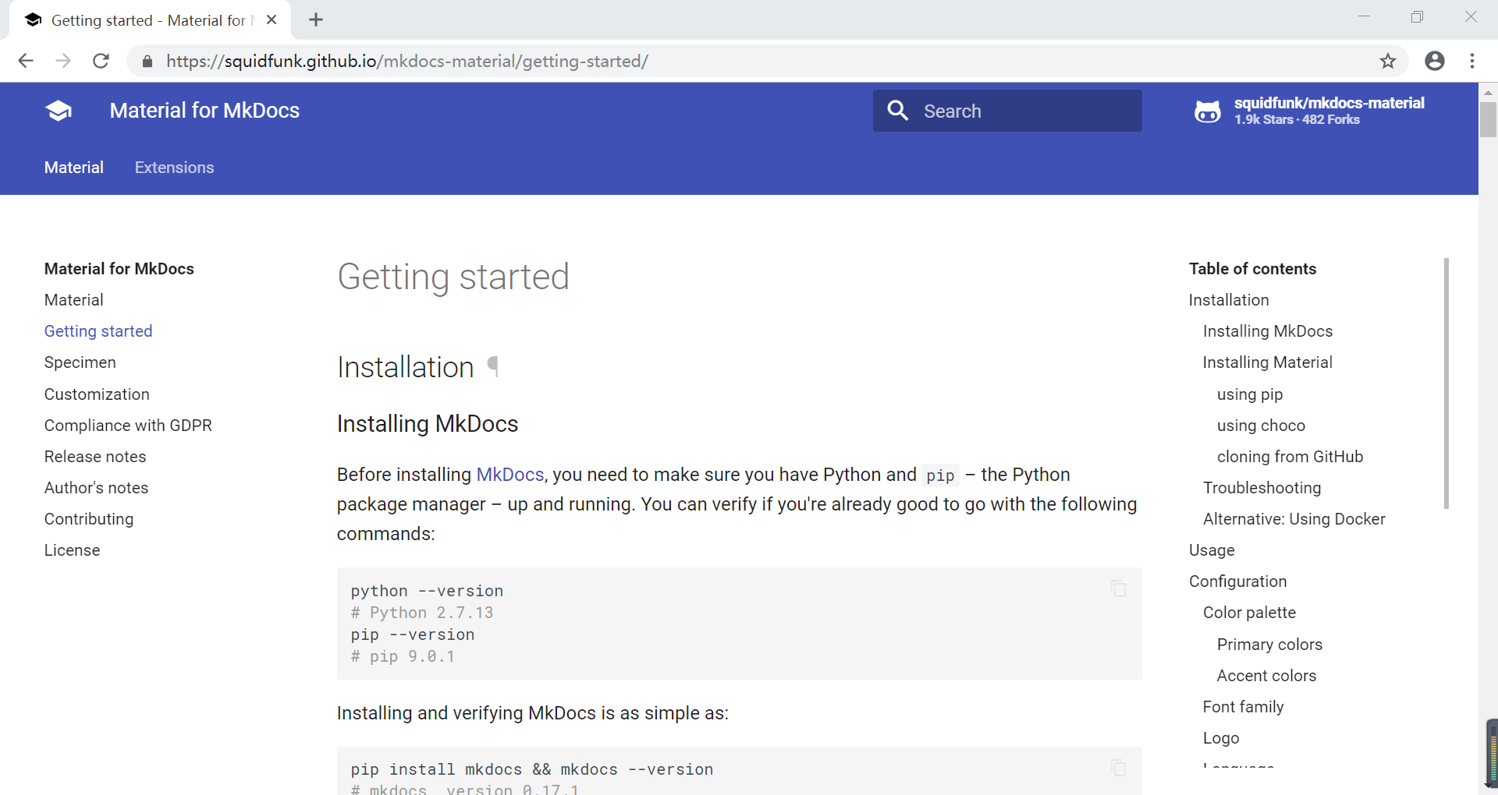The height and width of the screenshot is (795, 1498).
Task: Select Getting started in the left navigation
Action: (98, 331)
